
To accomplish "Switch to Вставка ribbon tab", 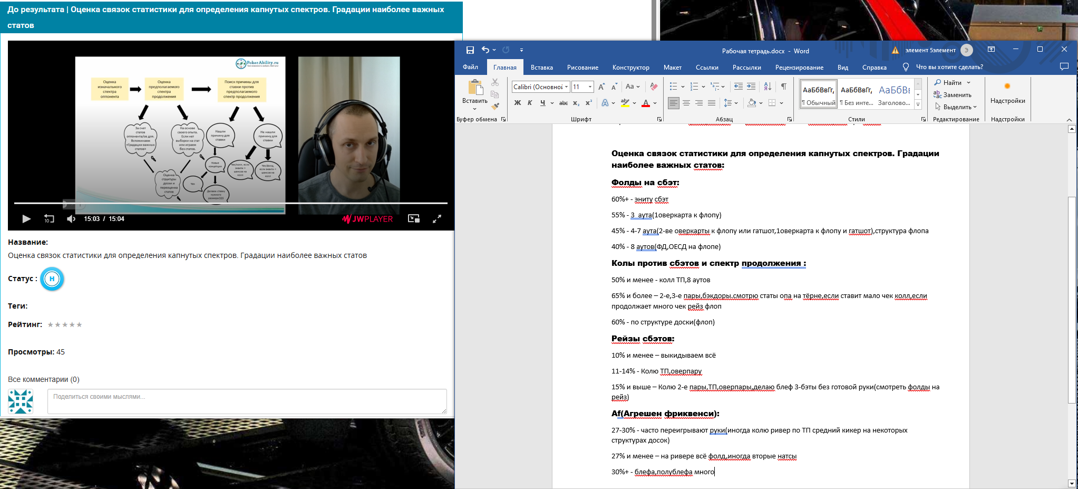I will point(541,68).
